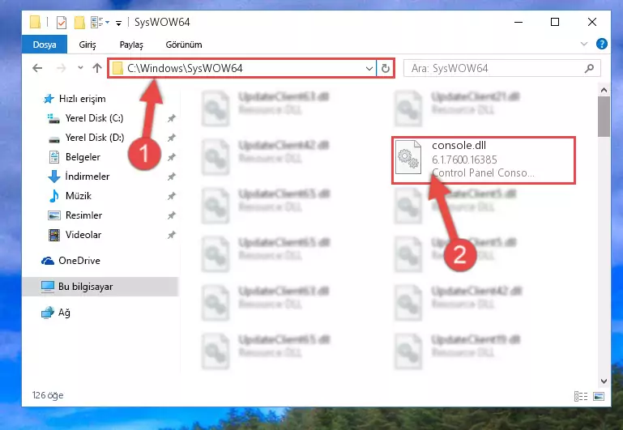This screenshot has width=623, height=430.
Task: Click the folder icon in the address bar
Action: (117, 68)
